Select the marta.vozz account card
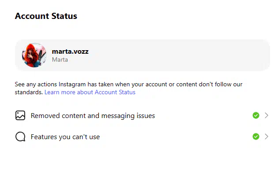 click(x=143, y=55)
